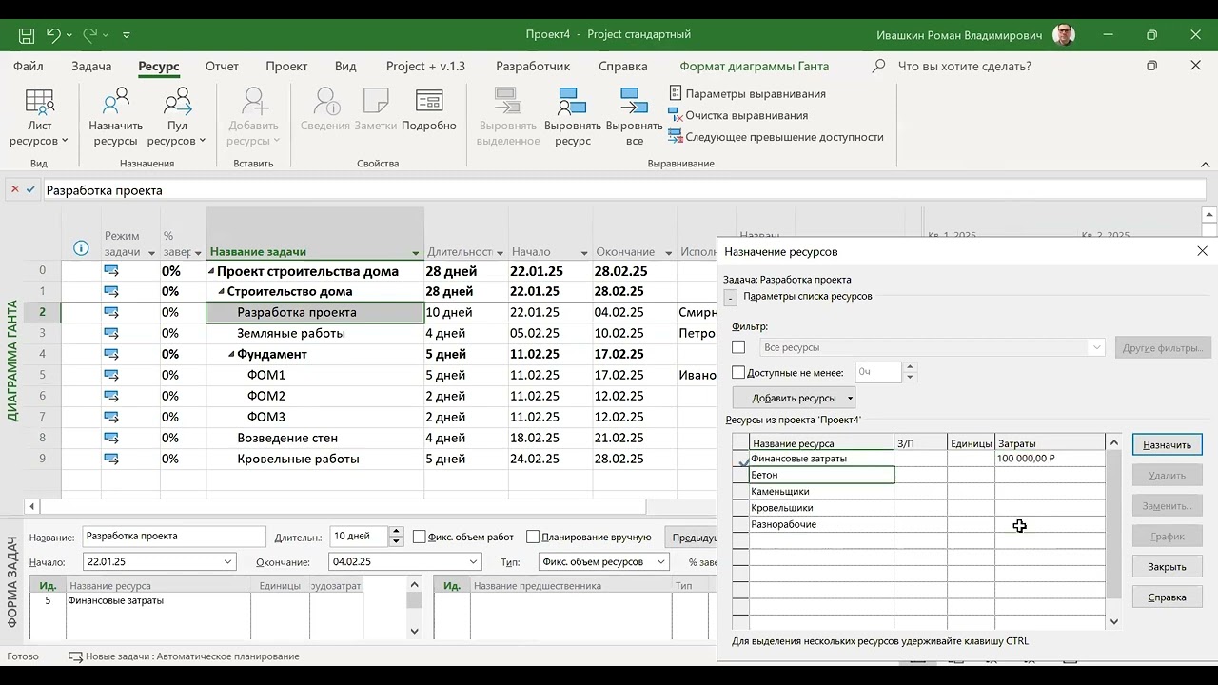
Task: Click the Undo arrow icon
Action: coord(53,35)
